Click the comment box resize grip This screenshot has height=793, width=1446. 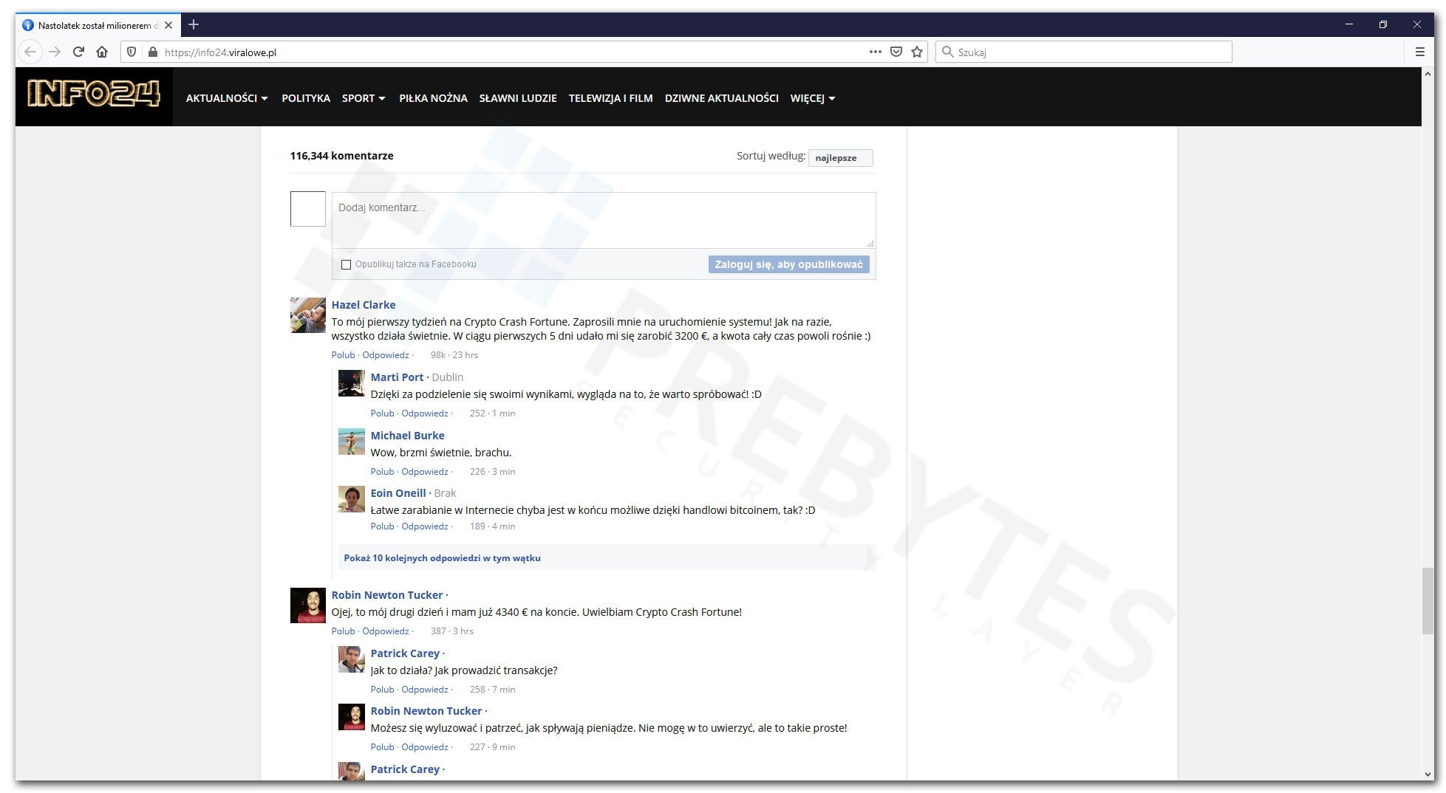point(870,243)
